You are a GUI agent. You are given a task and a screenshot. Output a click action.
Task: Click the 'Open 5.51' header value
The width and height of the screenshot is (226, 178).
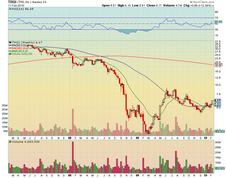click(x=109, y=5)
